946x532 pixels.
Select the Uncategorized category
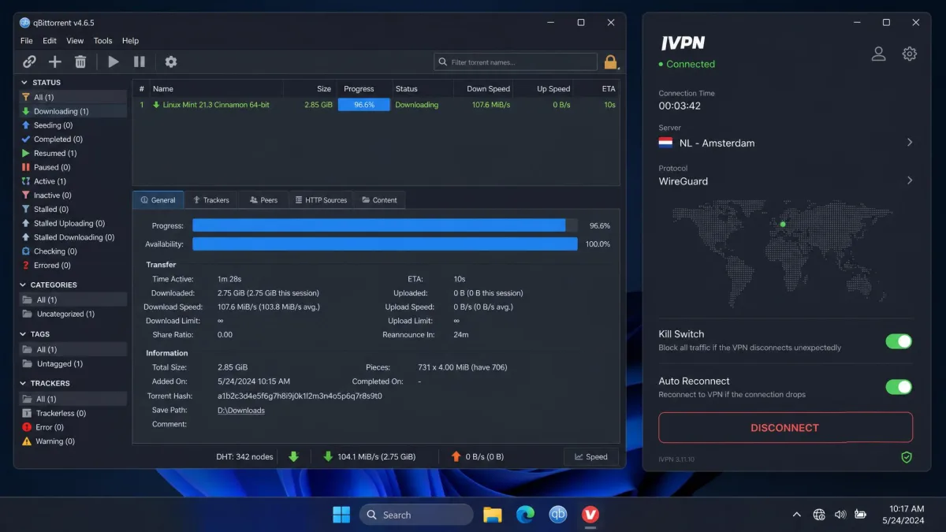(x=73, y=314)
